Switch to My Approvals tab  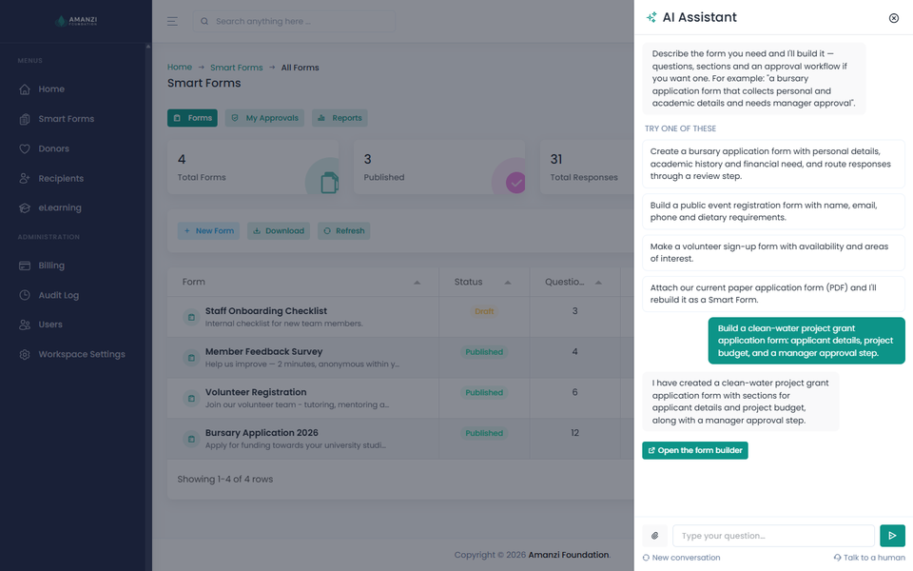265,118
